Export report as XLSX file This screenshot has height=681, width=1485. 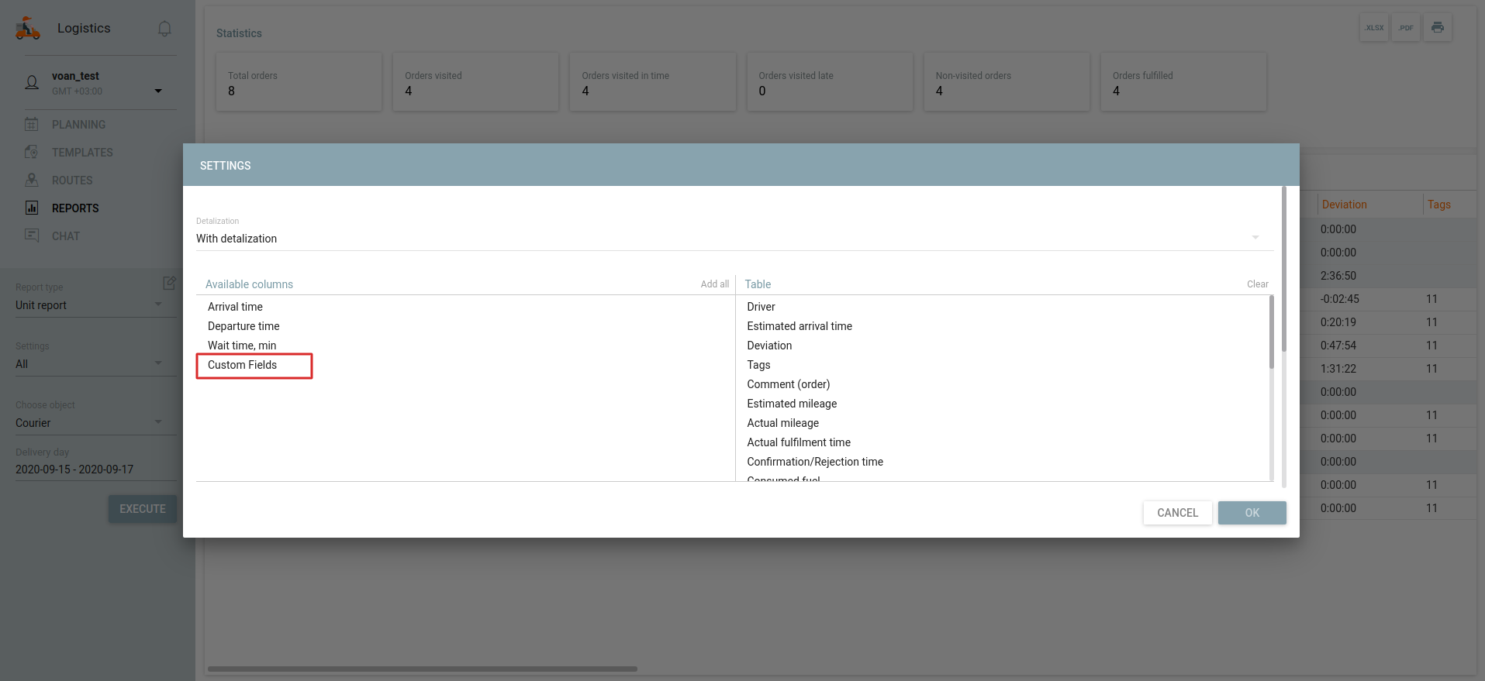tap(1374, 28)
